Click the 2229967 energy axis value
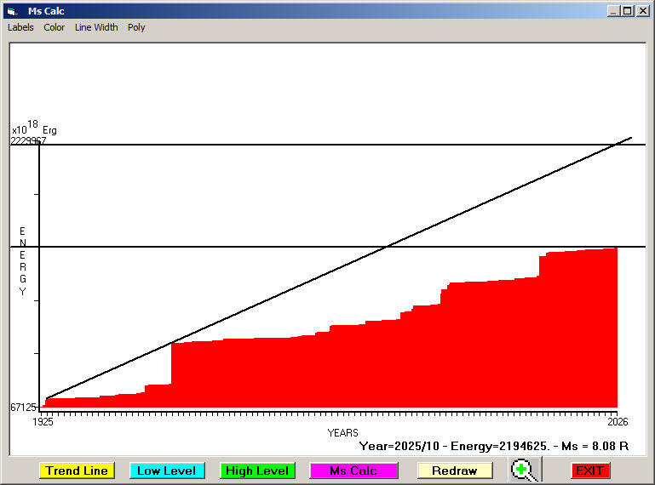This screenshot has height=485, width=655. 28,141
